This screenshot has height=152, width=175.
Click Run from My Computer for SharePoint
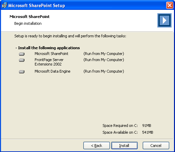[x=104, y=54]
